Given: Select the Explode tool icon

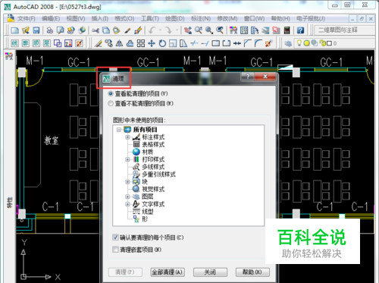Looking at the screenshot, I should (x=268, y=43).
